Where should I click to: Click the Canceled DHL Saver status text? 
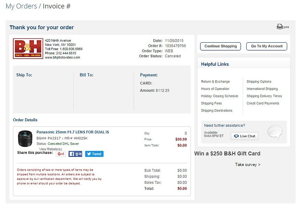63,143
